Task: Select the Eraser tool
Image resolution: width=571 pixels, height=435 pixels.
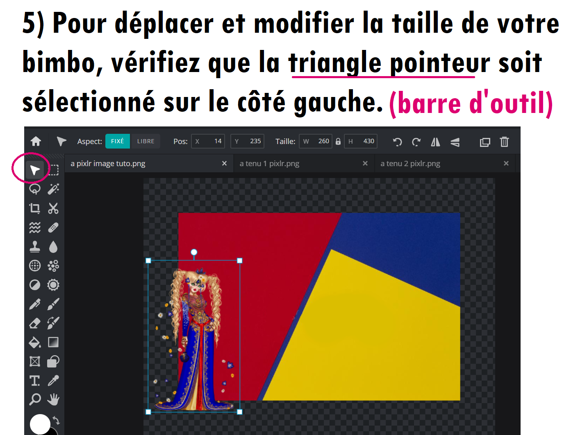Action: click(35, 323)
